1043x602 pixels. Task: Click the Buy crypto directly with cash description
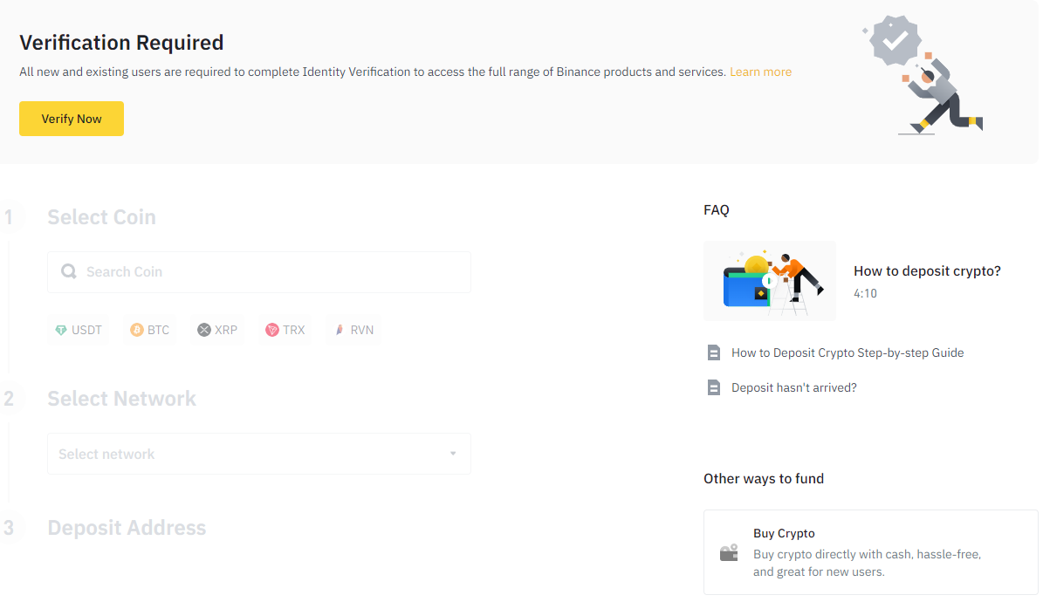coord(867,563)
